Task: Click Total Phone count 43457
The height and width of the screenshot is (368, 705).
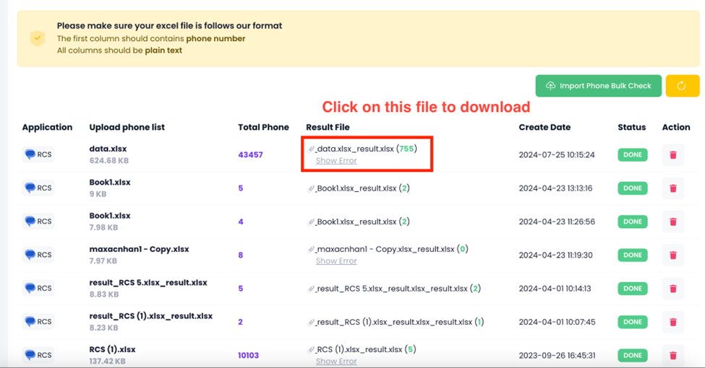Action: tap(250, 155)
